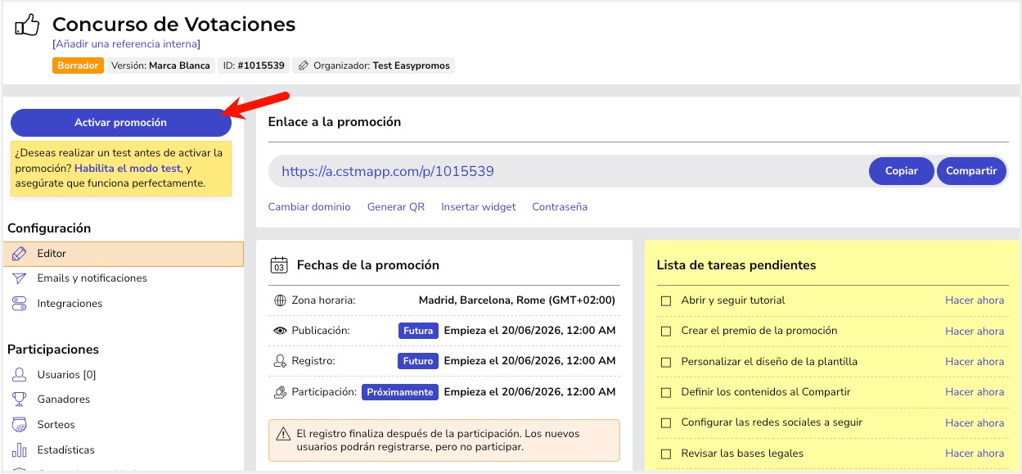Go to the Sorteos section
This screenshot has width=1022, height=474.
point(56,425)
